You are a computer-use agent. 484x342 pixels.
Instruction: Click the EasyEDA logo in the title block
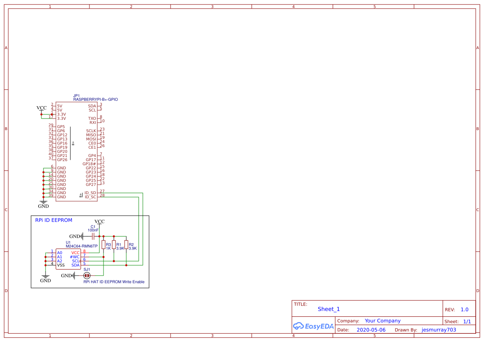(313, 326)
